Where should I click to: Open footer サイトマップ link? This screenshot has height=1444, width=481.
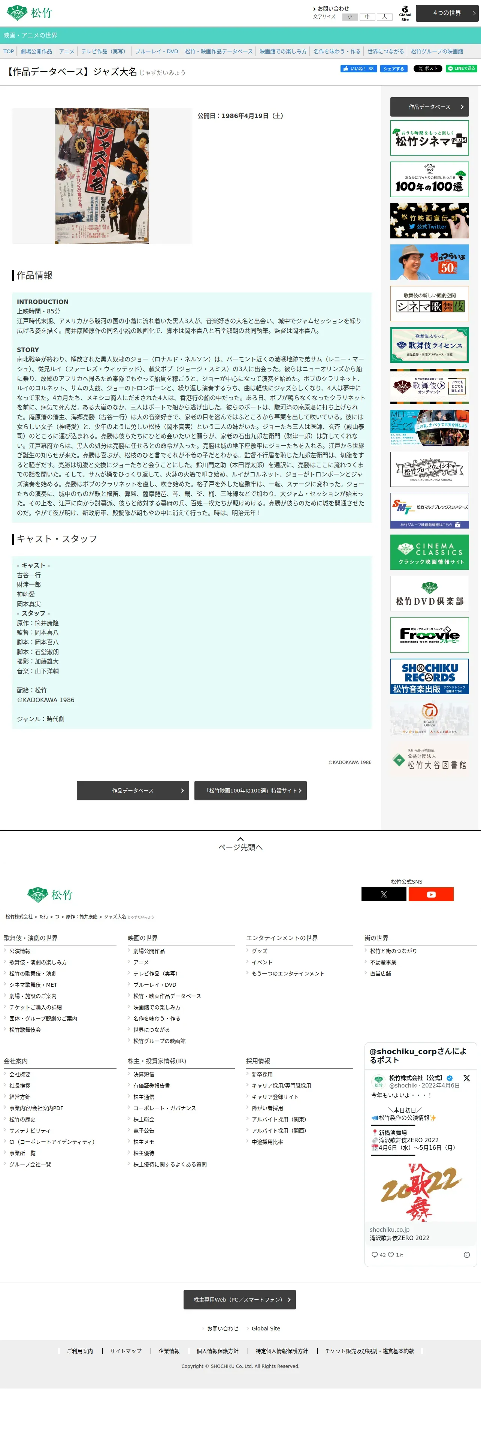tap(125, 1351)
